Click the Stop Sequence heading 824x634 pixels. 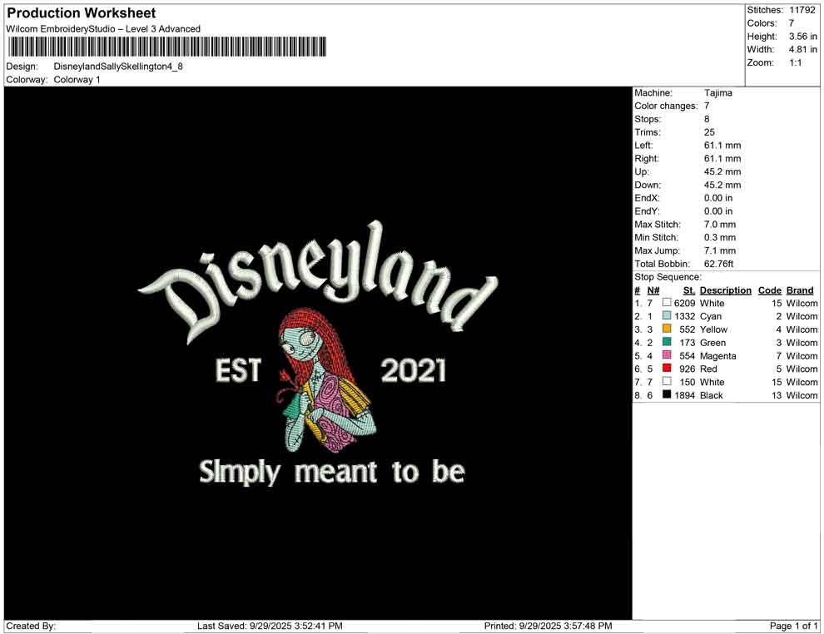coord(668,277)
